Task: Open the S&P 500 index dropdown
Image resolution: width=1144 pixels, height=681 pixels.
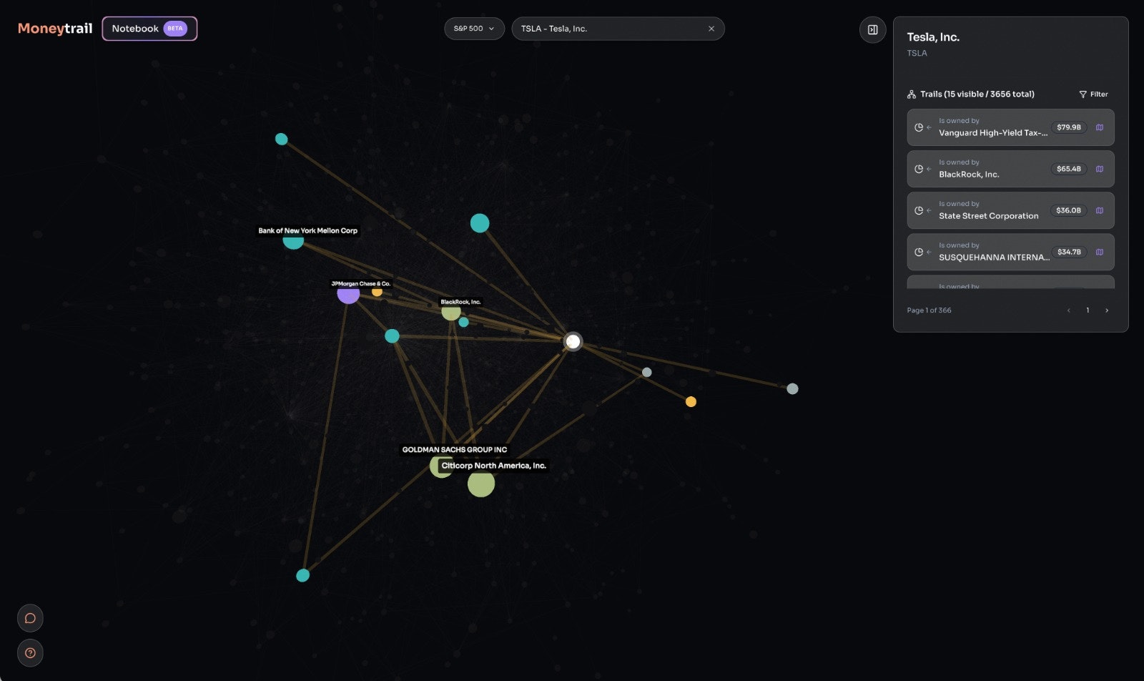Action: pos(473,29)
